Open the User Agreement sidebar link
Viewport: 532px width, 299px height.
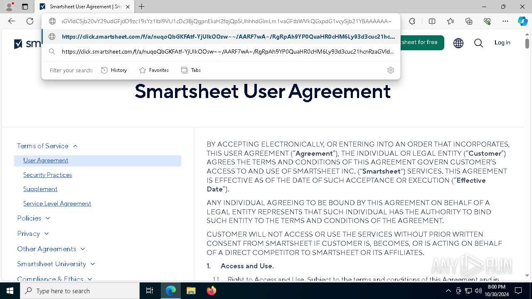point(46,160)
